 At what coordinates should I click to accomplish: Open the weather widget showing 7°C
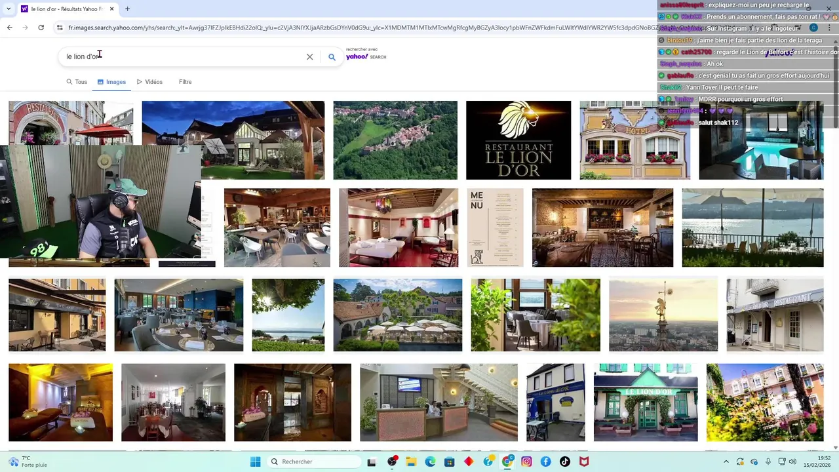click(x=26, y=462)
